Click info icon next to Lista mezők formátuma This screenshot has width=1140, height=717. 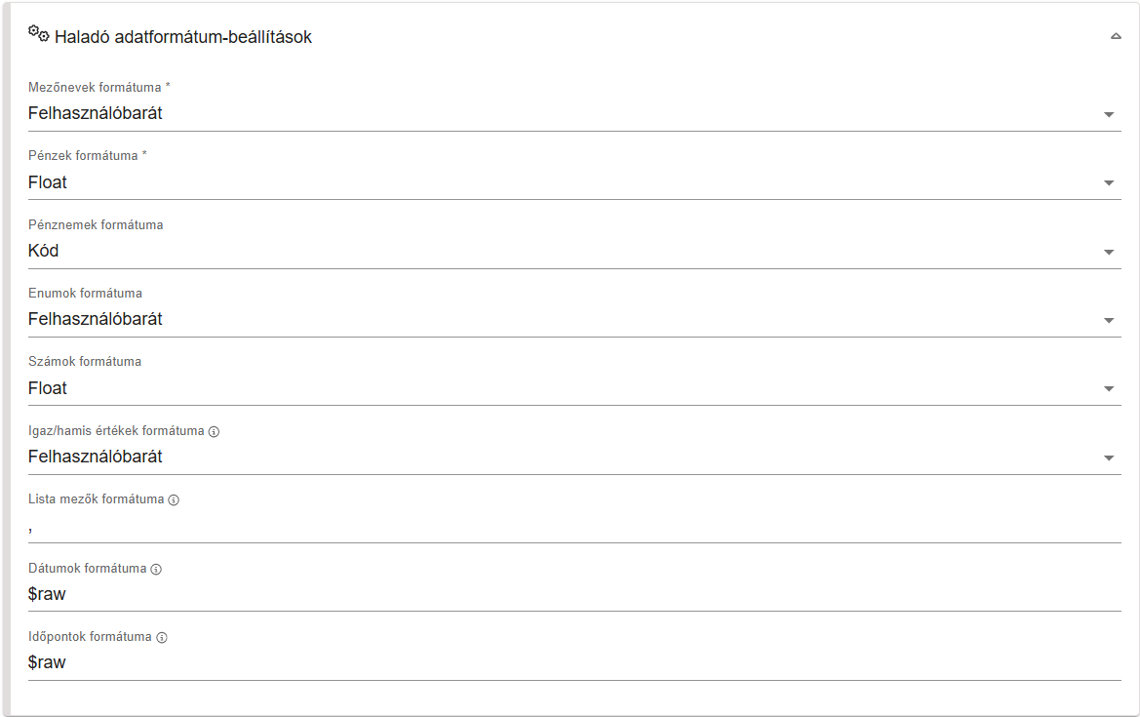tap(174, 500)
